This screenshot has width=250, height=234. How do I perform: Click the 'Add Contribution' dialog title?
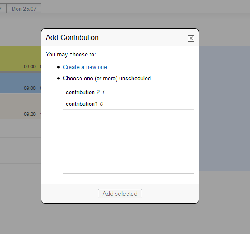pyautogui.click(x=72, y=38)
